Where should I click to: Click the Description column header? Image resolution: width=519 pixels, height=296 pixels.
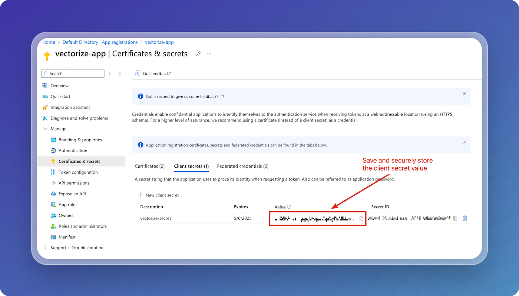[x=152, y=207]
